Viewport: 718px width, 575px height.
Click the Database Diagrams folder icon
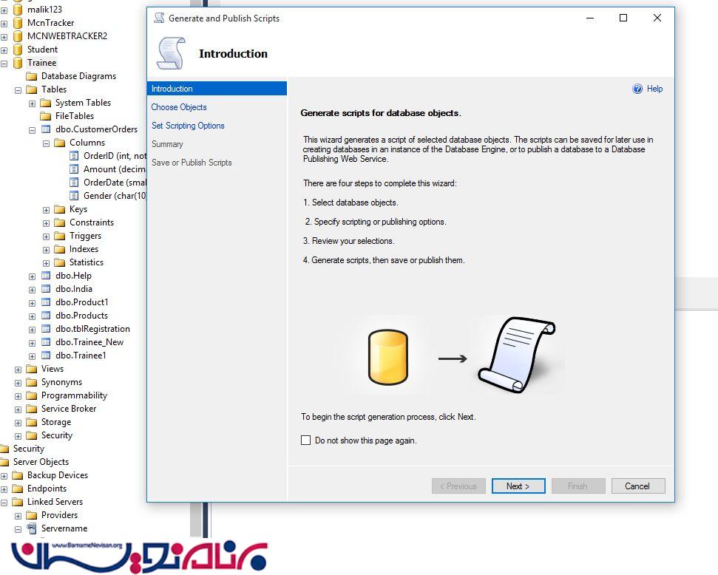(x=32, y=76)
